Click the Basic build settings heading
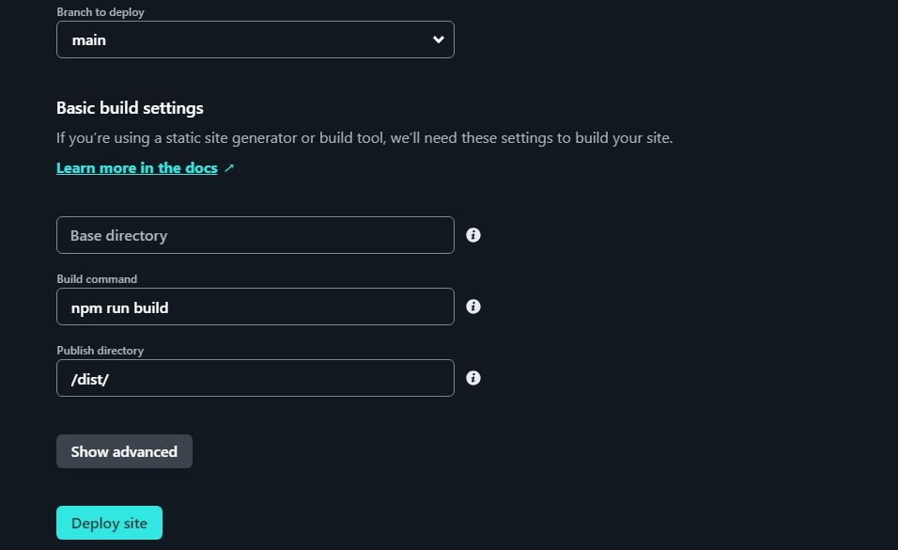 point(130,107)
